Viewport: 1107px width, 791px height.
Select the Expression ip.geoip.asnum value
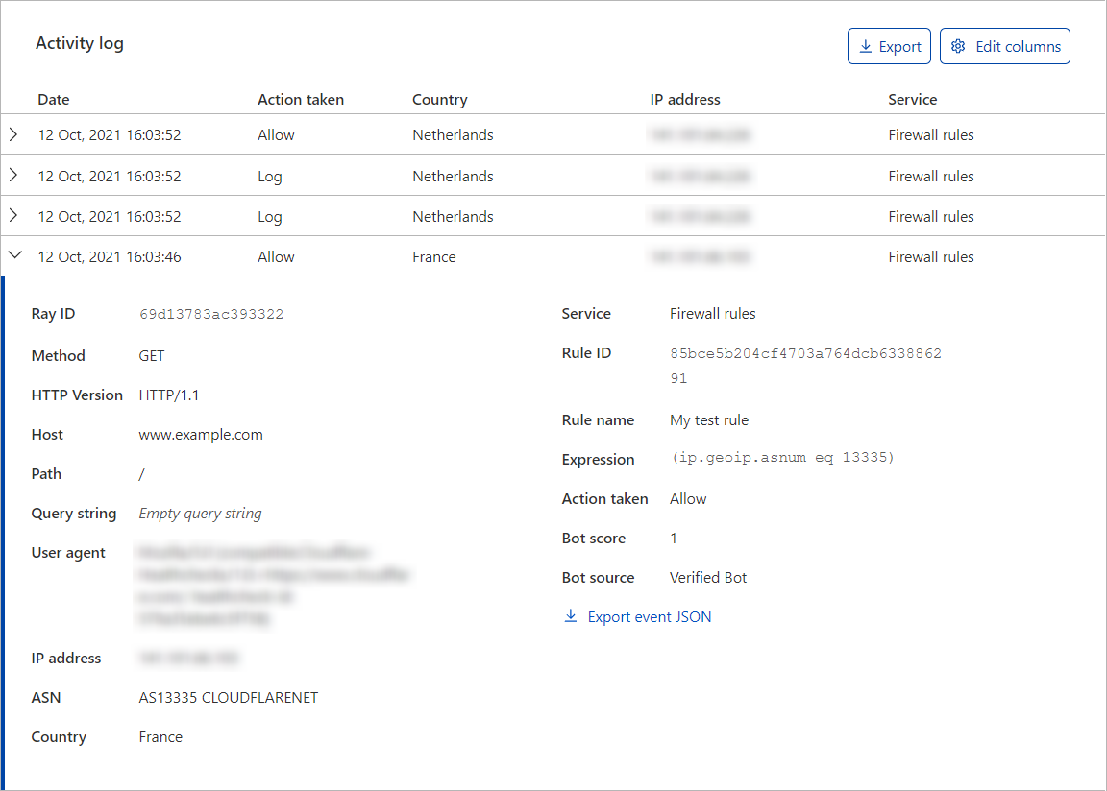coord(783,458)
